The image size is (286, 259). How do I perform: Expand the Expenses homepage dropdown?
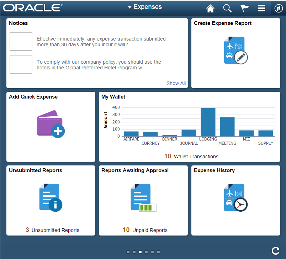(145, 7)
